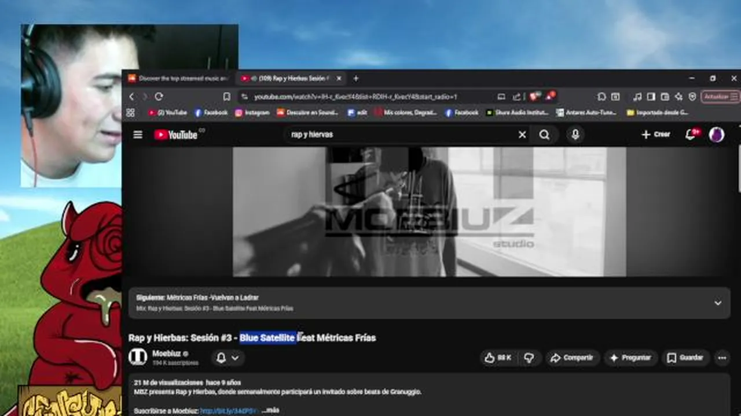Viewport: 741px width, 416px height.
Task: Expand the Mix playlist panel chevron
Action: 718,303
